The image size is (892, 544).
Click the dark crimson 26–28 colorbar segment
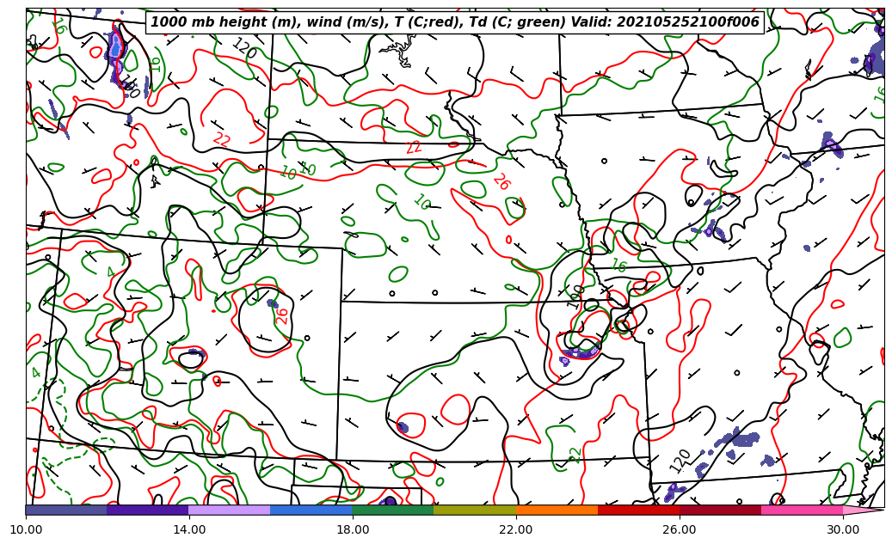[x=720, y=510]
